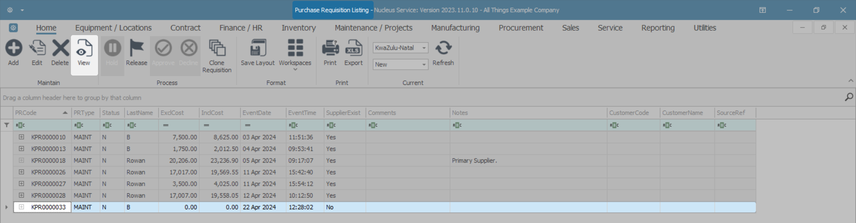Image resolution: width=856 pixels, height=223 pixels.
Task: Click the Edit requisition icon
Action: [x=37, y=48]
